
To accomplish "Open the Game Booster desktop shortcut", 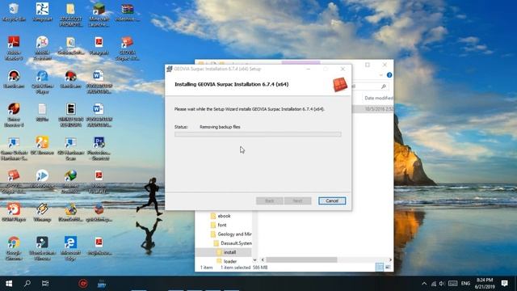I will (x=14, y=115).
